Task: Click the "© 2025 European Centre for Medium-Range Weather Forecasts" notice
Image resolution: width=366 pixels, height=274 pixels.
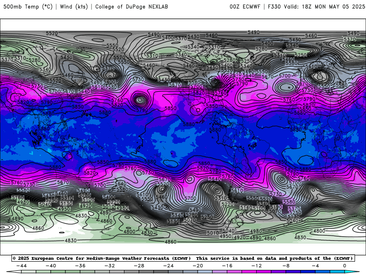Action: 102,258
